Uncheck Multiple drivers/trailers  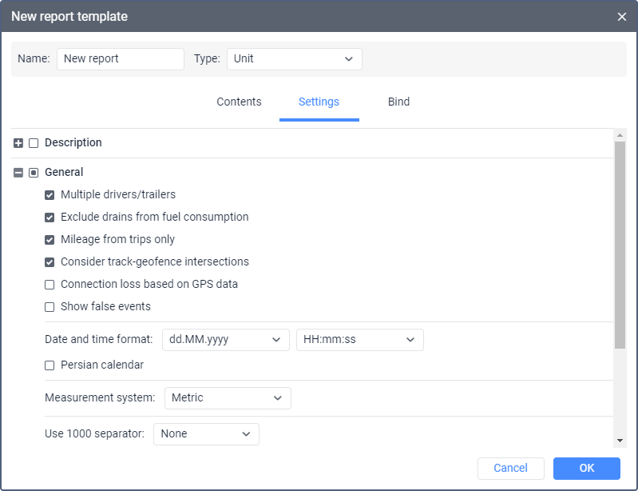click(50, 195)
